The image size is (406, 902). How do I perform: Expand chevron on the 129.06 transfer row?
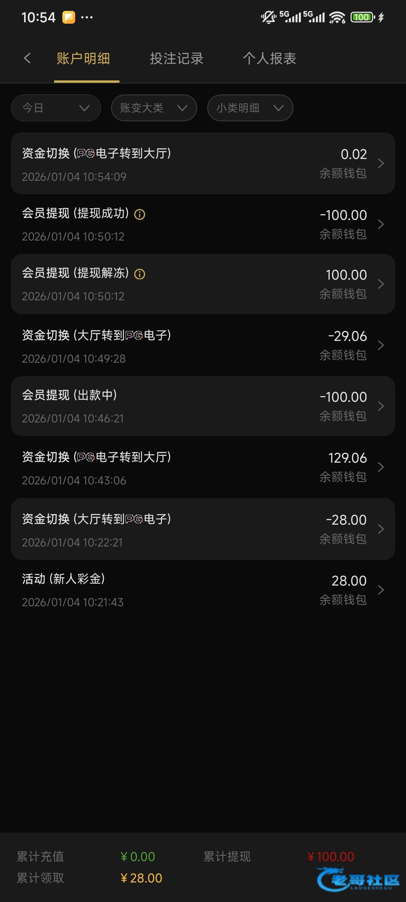(x=381, y=467)
